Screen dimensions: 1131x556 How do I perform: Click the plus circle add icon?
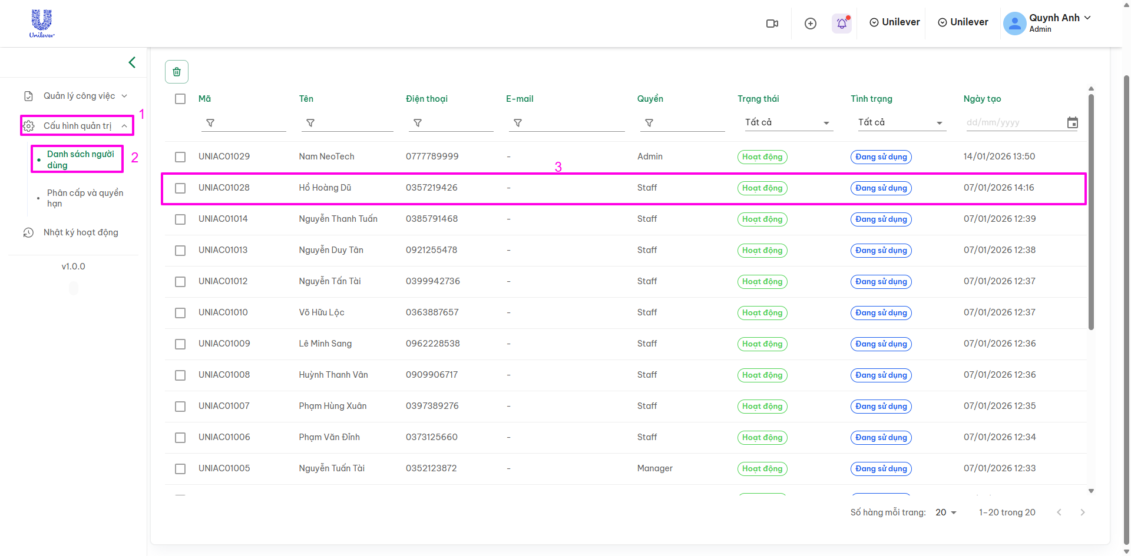coord(811,24)
